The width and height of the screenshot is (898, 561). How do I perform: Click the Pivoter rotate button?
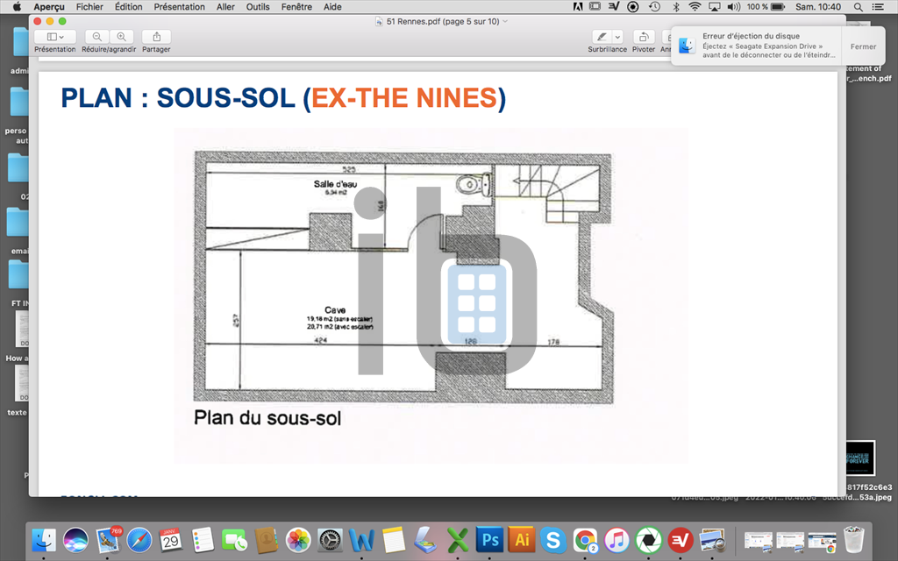644,37
